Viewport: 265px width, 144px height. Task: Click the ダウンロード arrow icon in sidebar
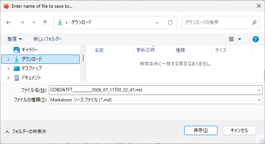pyautogui.click(x=16, y=59)
